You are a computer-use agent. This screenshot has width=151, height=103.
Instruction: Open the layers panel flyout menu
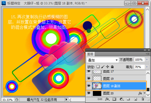pyautogui.click(x=147, y=54)
